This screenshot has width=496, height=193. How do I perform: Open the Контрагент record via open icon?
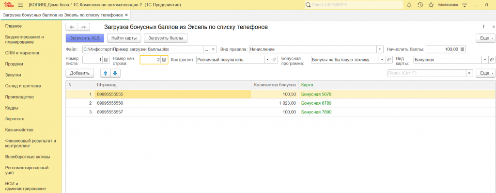coord(274,60)
